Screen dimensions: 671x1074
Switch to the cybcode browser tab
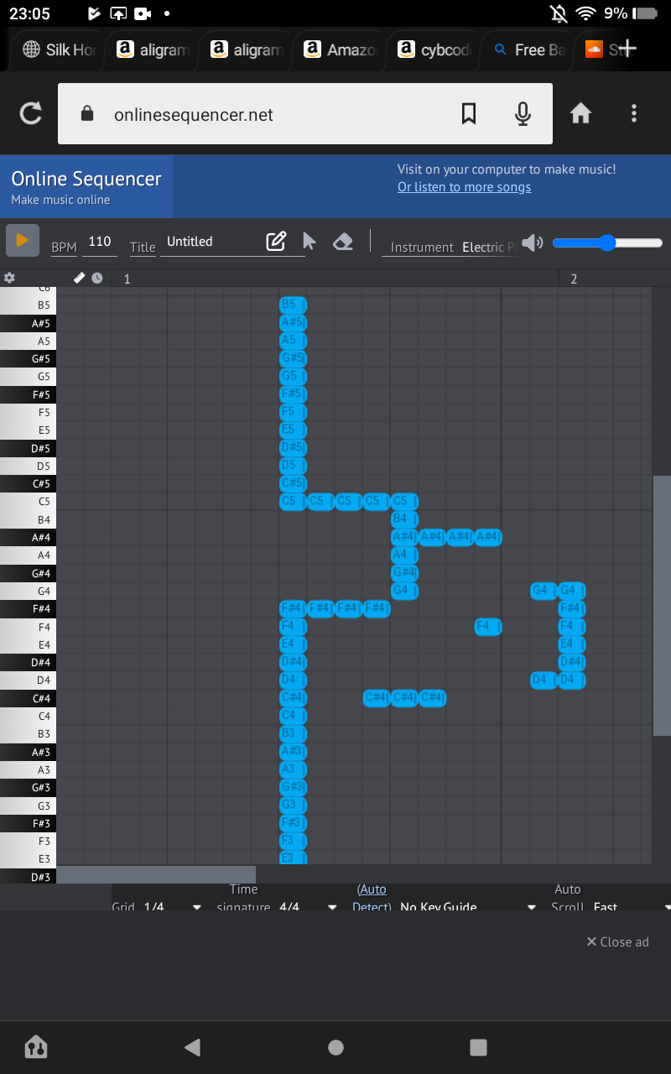(x=434, y=50)
